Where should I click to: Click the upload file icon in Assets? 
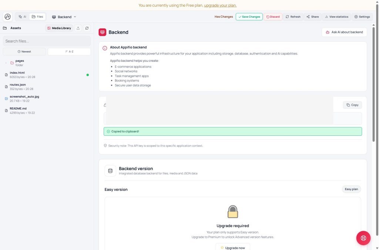click(78, 28)
